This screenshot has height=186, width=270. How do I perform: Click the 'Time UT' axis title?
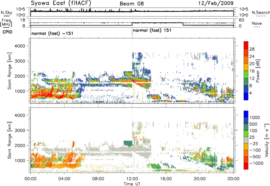(132, 184)
